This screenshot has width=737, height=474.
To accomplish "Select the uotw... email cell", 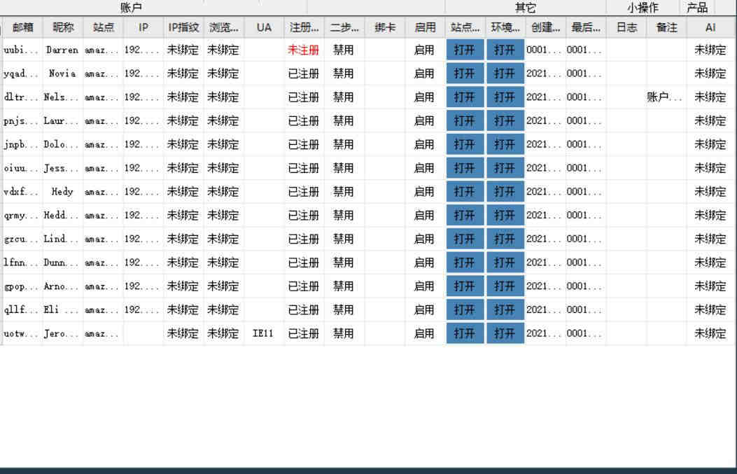I will tap(21, 333).
